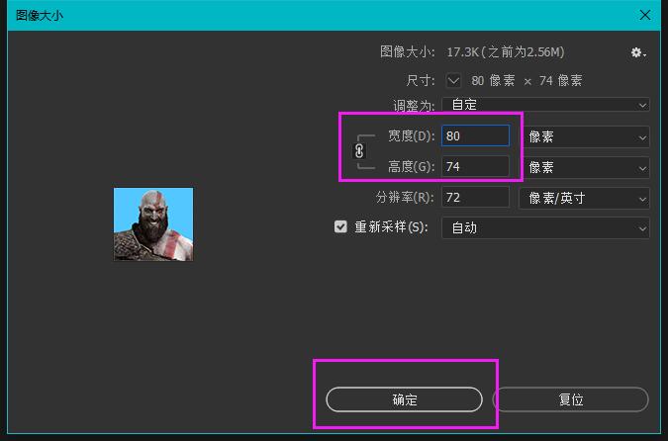668x441 pixels.
Task: Confirm with the 确定 button
Action: pos(405,399)
